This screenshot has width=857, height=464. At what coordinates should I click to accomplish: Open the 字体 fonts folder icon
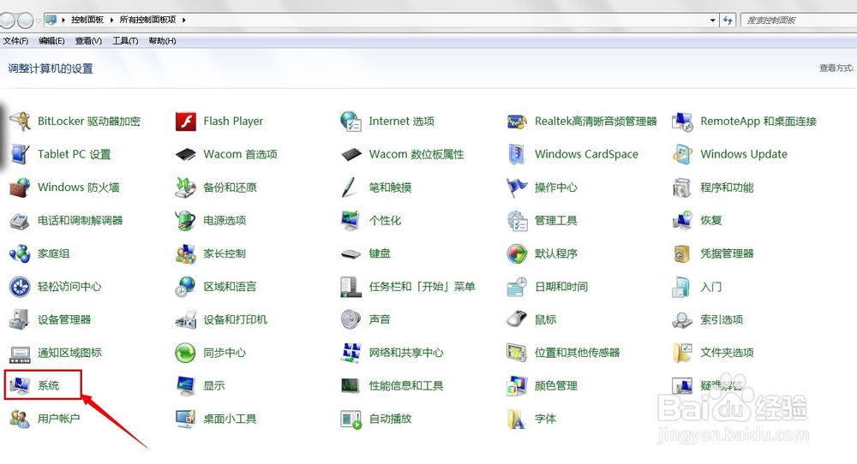[517, 419]
